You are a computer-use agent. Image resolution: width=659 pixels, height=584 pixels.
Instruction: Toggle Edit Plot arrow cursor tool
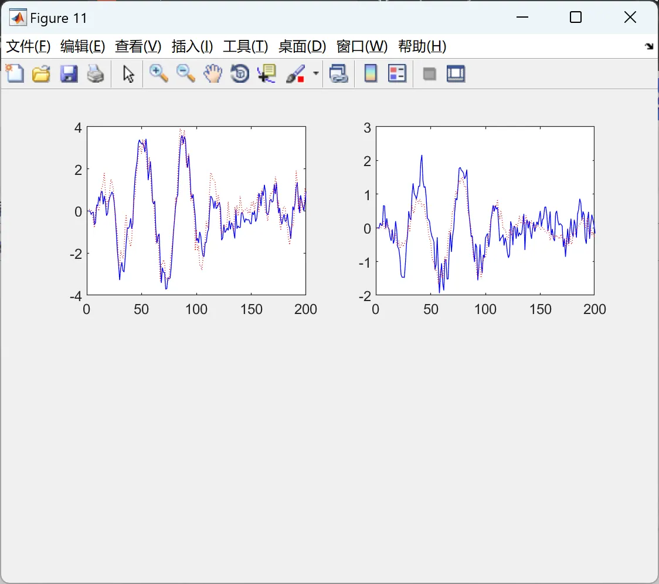(128, 73)
